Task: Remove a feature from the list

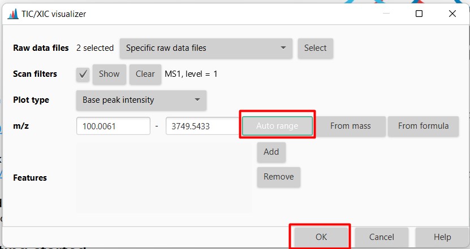Action: [x=278, y=177]
